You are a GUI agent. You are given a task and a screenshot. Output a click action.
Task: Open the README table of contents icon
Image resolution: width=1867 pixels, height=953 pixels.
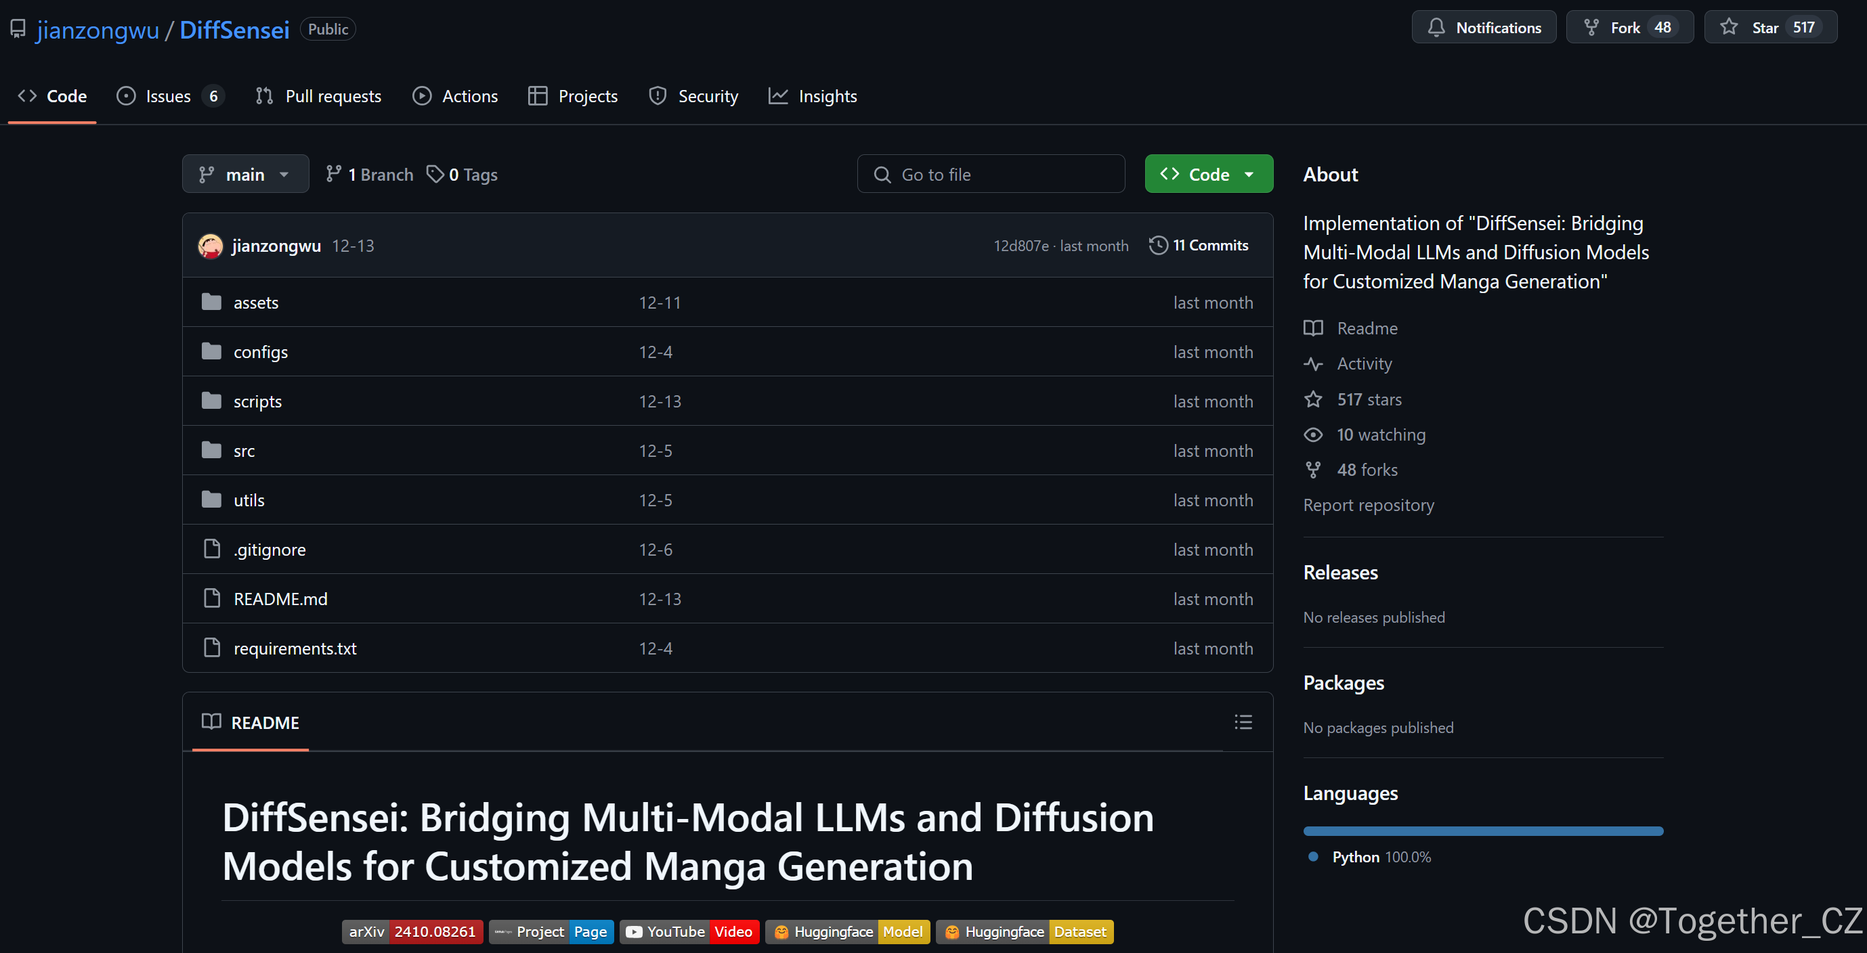point(1243,722)
